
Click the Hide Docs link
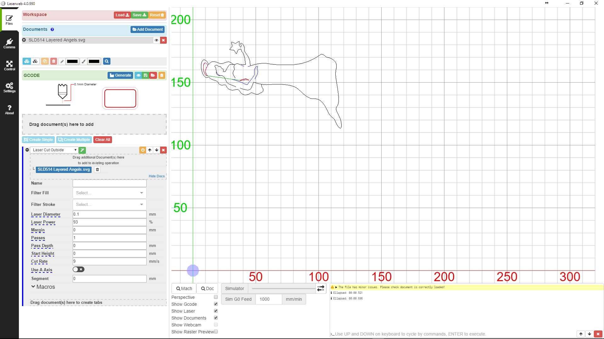(157, 176)
